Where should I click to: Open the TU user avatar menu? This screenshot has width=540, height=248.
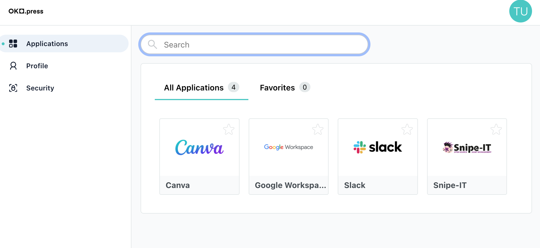click(x=520, y=11)
